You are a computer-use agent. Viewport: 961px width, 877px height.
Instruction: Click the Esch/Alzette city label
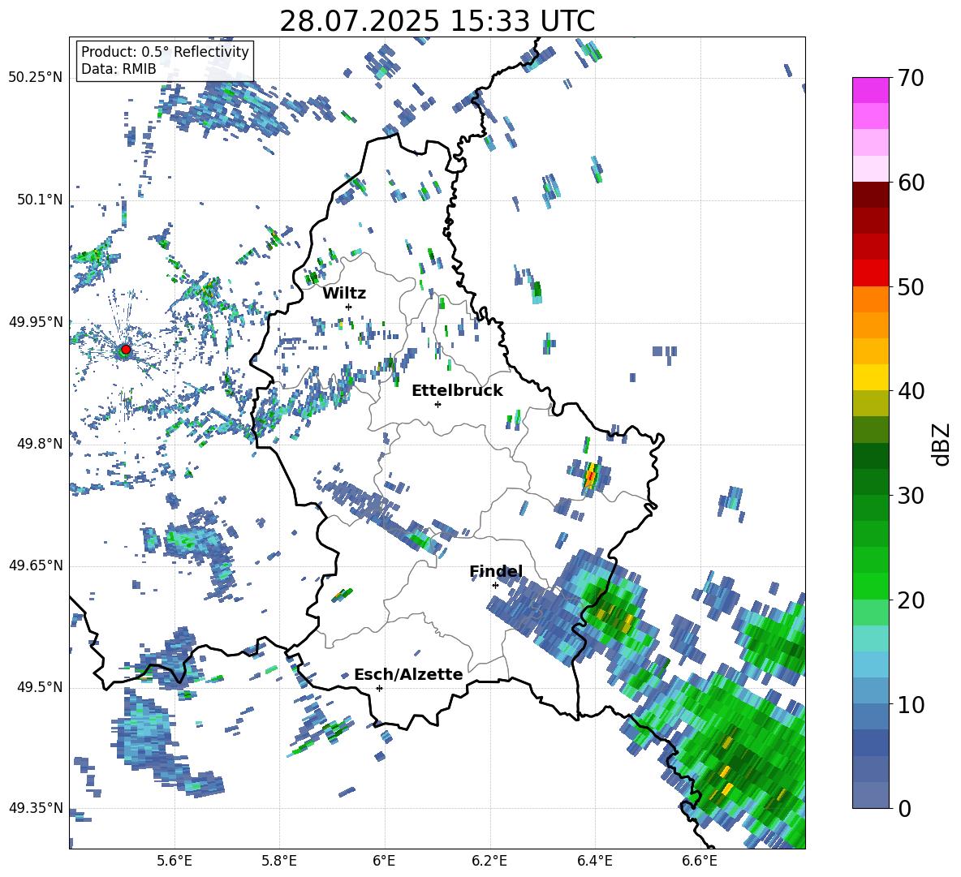click(x=408, y=675)
